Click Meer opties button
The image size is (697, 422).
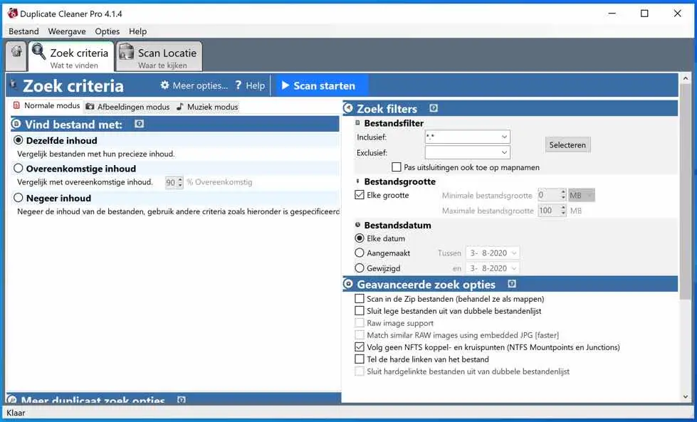pyautogui.click(x=194, y=85)
